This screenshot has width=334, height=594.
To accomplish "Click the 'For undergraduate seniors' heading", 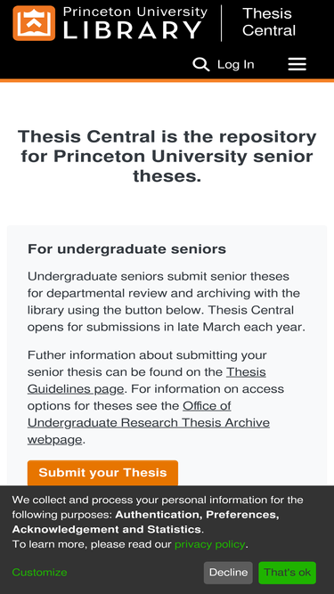I will click(x=126, y=248).
